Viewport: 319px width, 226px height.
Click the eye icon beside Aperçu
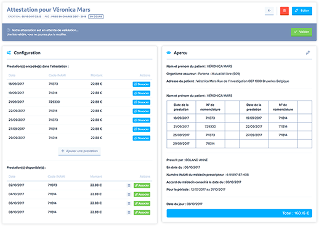169,53
